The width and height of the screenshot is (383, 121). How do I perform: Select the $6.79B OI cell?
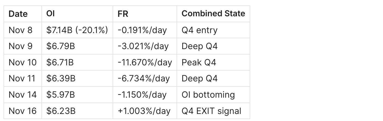pos(61,46)
